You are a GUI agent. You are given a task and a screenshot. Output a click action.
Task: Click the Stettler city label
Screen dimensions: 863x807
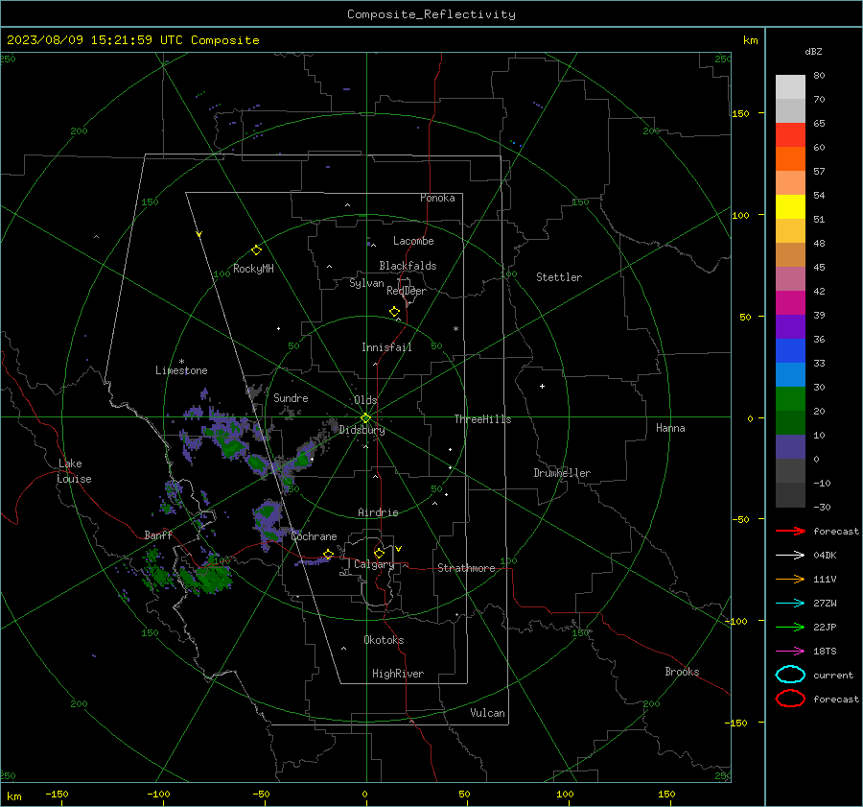tap(559, 277)
